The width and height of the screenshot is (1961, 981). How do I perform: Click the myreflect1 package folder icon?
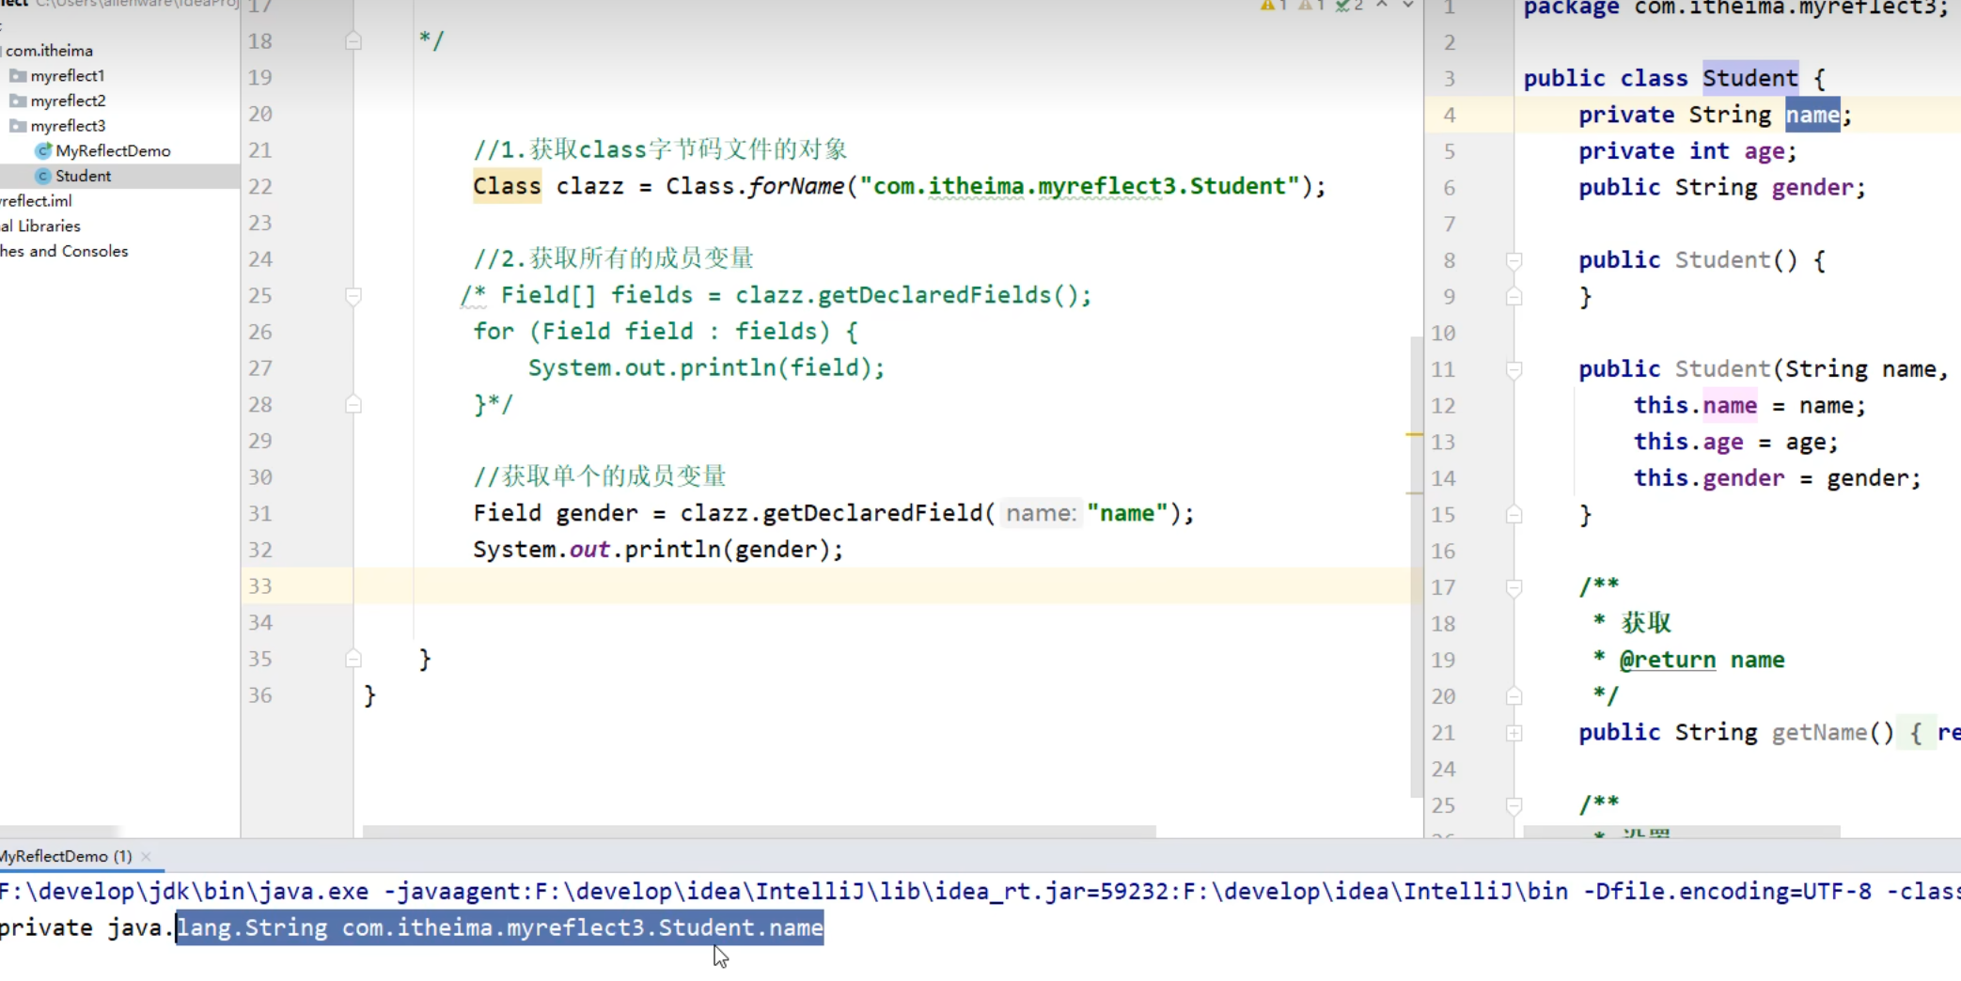point(18,75)
